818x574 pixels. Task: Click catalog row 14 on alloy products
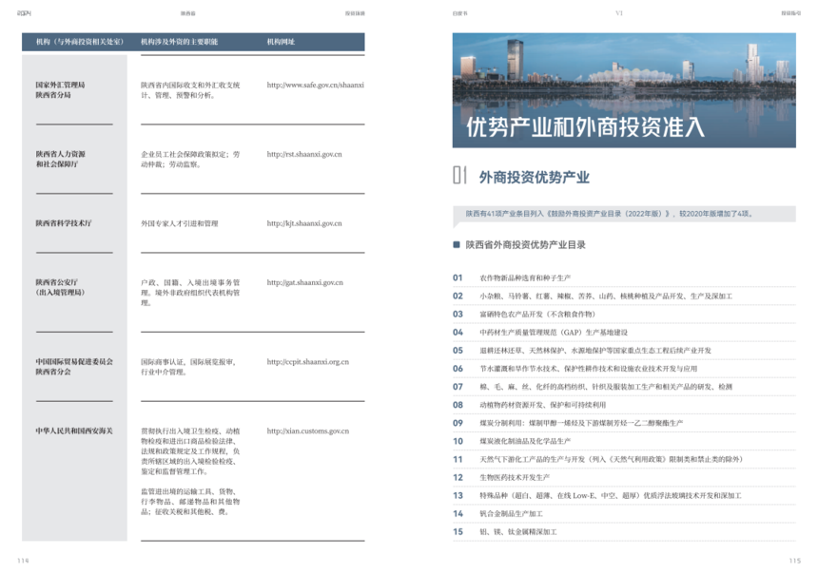(x=624, y=513)
